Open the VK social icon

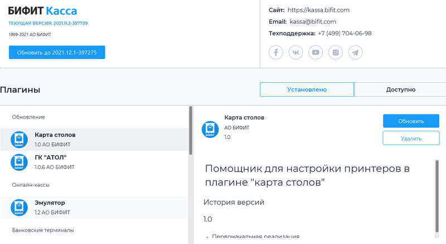click(x=296, y=52)
